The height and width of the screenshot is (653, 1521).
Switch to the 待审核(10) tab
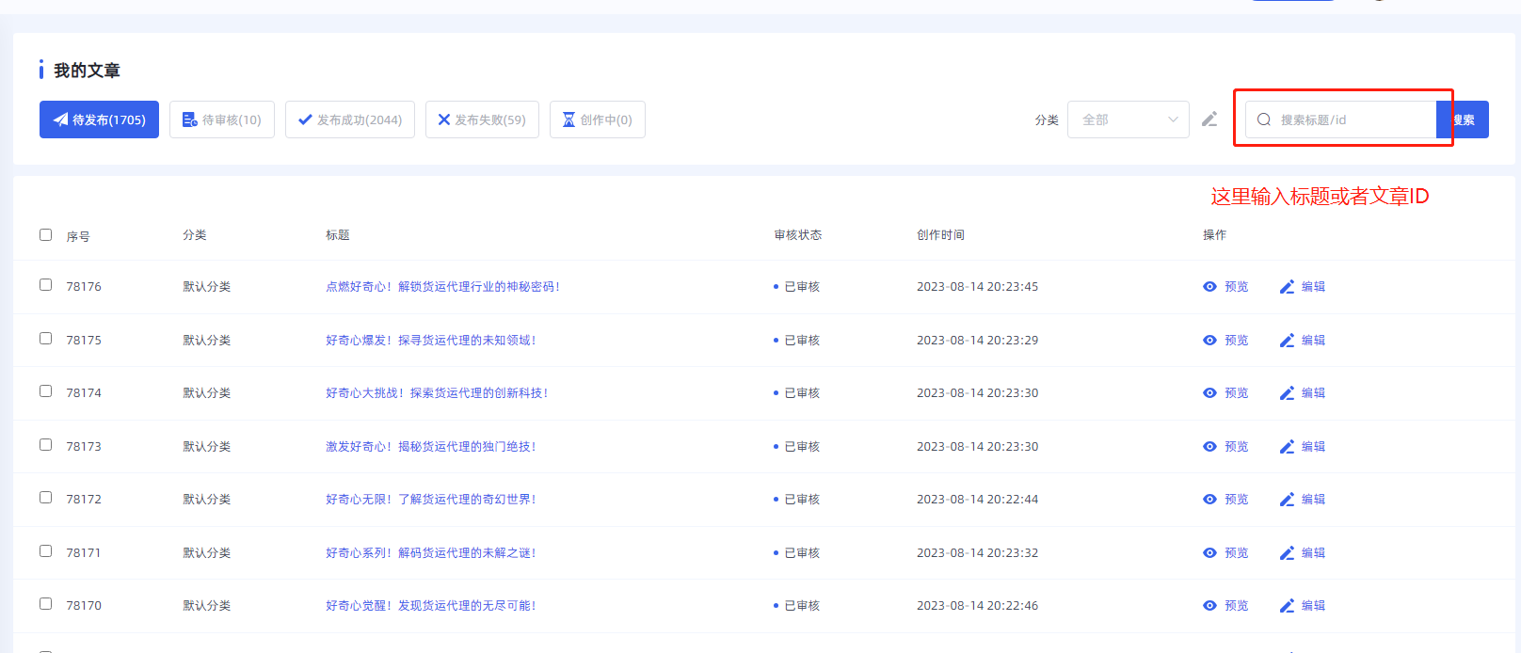[222, 119]
